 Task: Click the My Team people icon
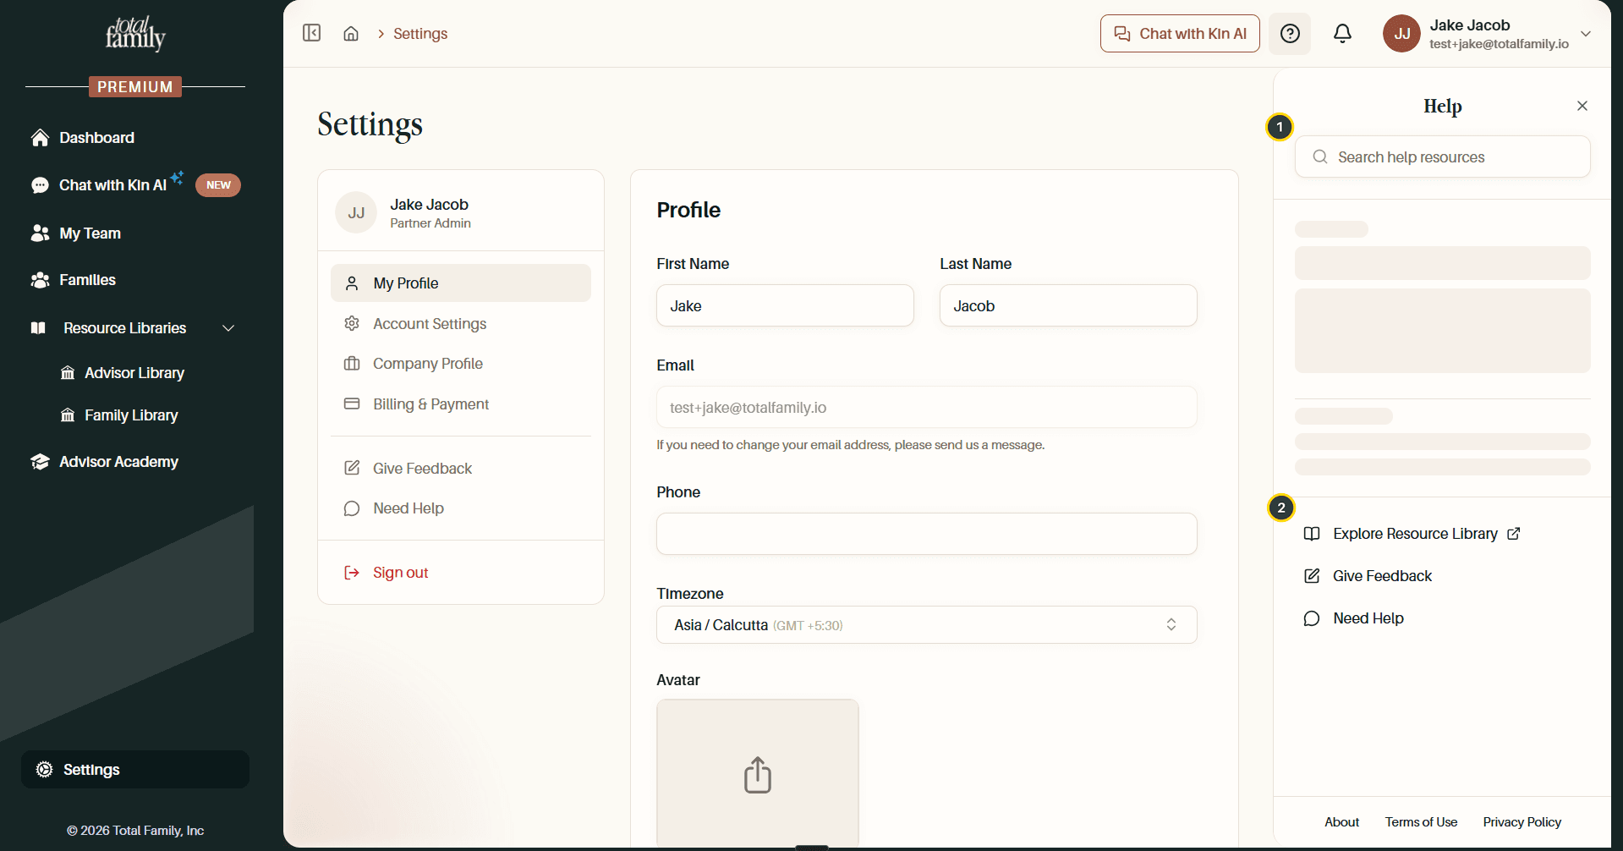40,233
